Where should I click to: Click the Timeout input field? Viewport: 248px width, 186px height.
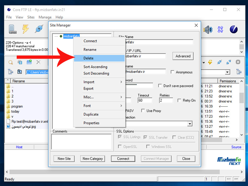tap(145, 100)
